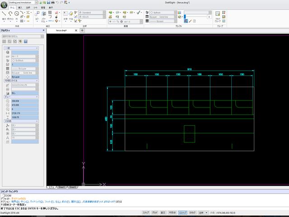Click the Open folder icon in quick toolbar
The image size is (289, 217).
pos(44,3)
